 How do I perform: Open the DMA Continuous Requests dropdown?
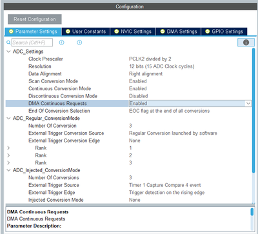[x=248, y=103]
